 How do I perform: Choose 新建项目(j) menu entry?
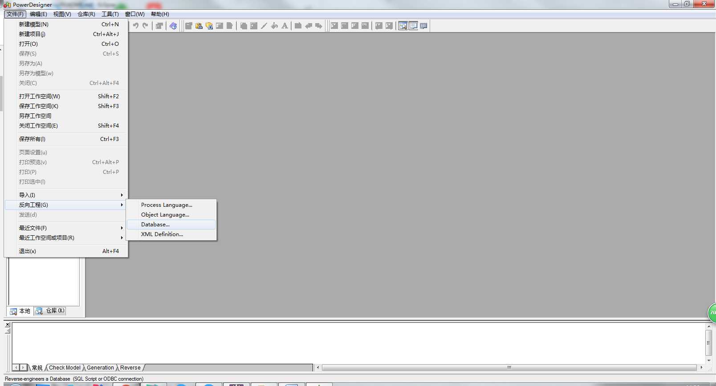[66, 34]
